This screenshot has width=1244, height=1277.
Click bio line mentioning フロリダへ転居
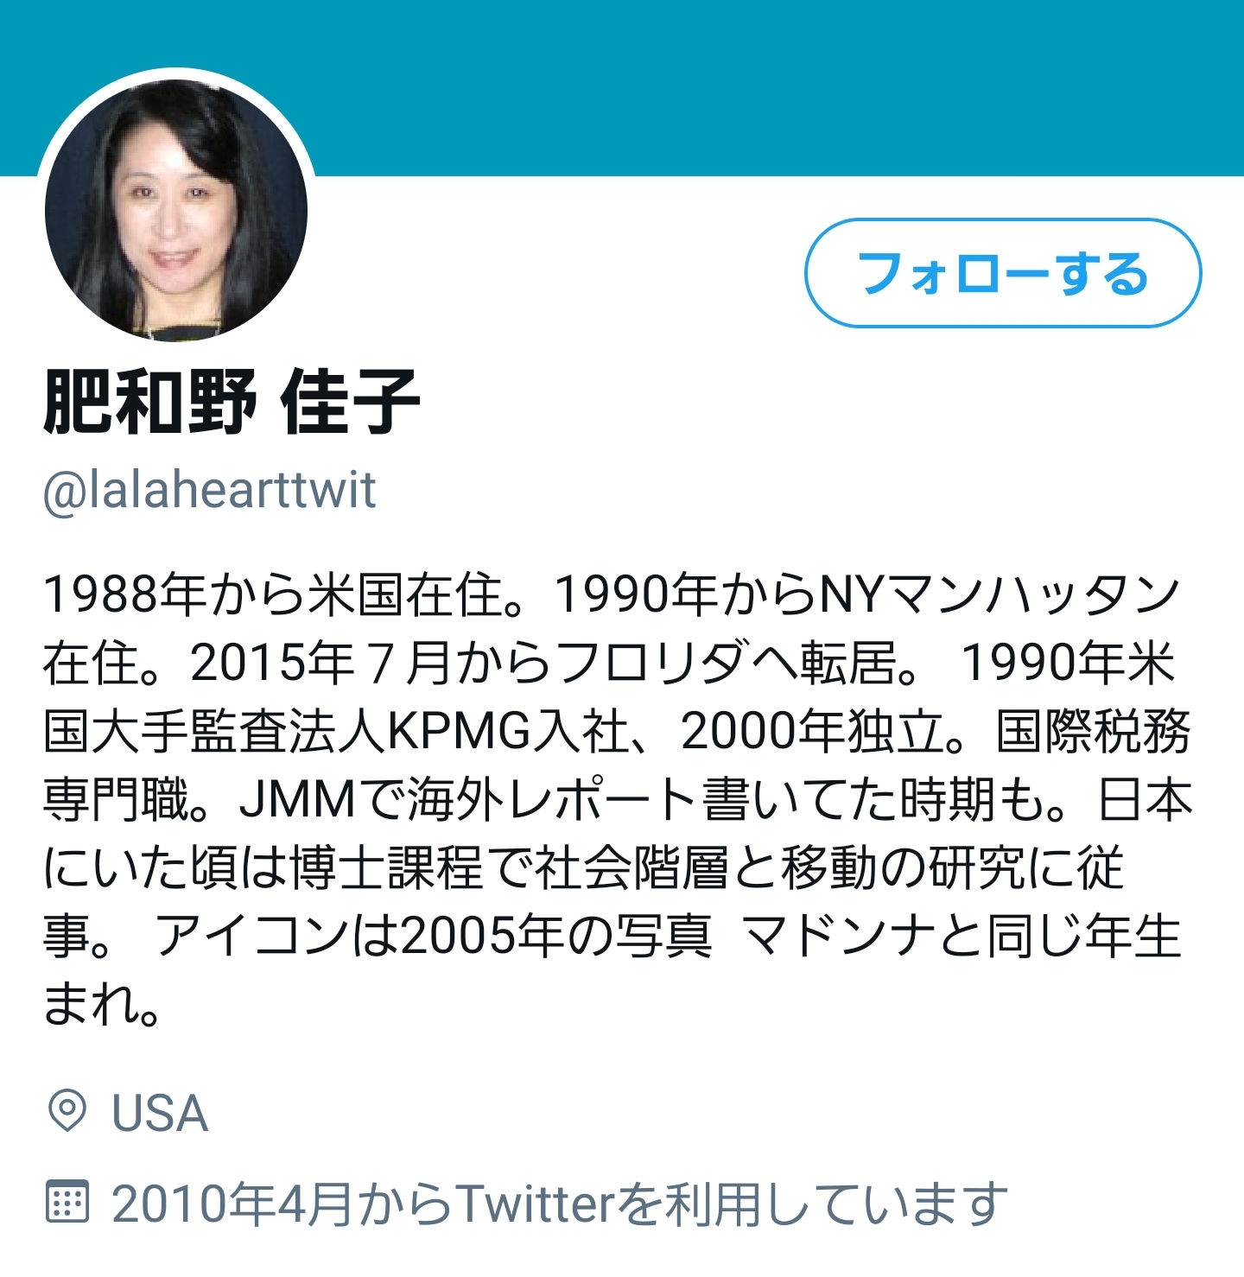(609, 663)
